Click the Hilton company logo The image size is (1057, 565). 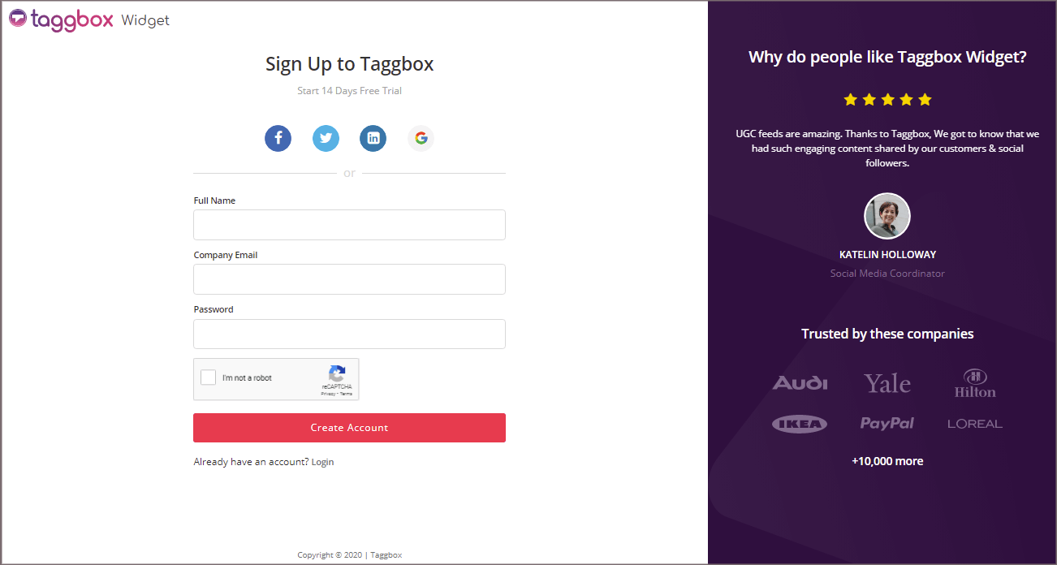click(x=974, y=383)
